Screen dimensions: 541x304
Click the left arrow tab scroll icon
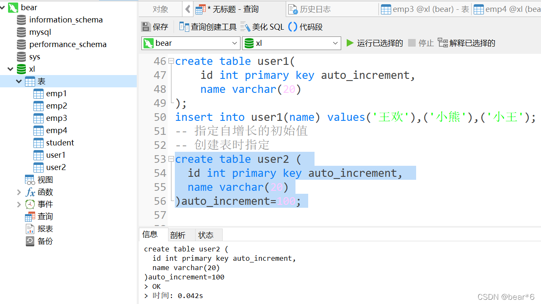pos(188,9)
